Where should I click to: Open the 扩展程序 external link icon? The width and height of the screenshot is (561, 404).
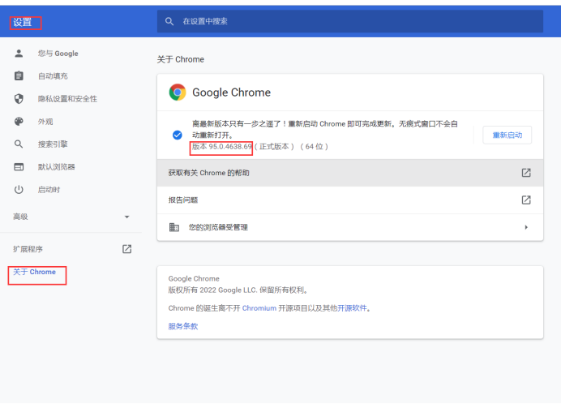pos(126,249)
